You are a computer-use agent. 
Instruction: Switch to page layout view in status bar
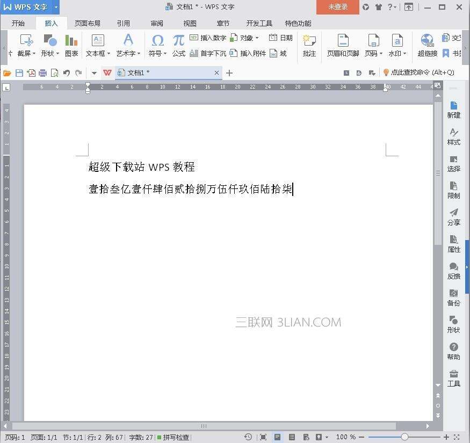pos(277,437)
